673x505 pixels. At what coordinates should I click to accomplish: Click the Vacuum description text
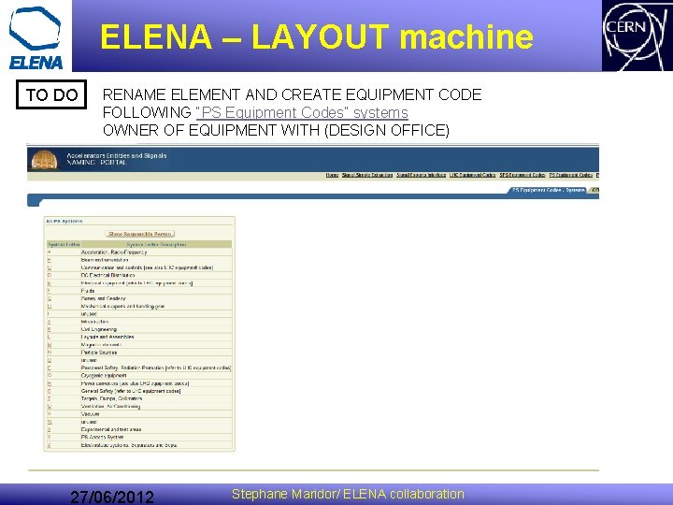click(x=90, y=414)
